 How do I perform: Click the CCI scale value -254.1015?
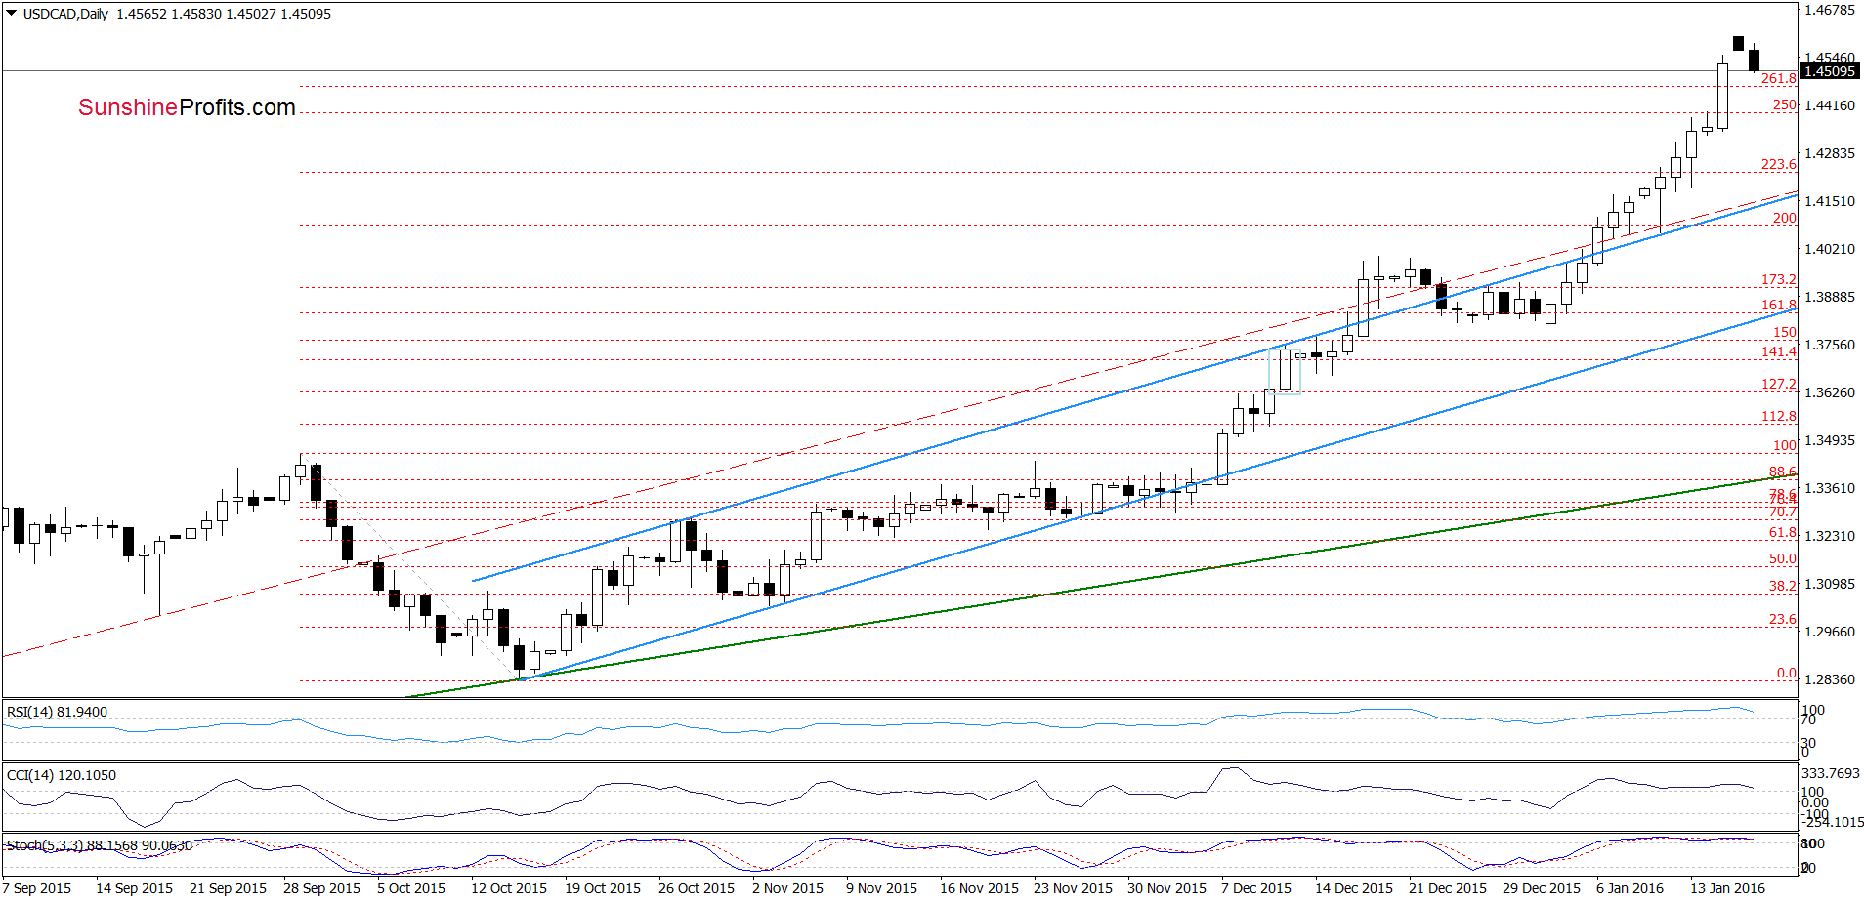[1834, 822]
